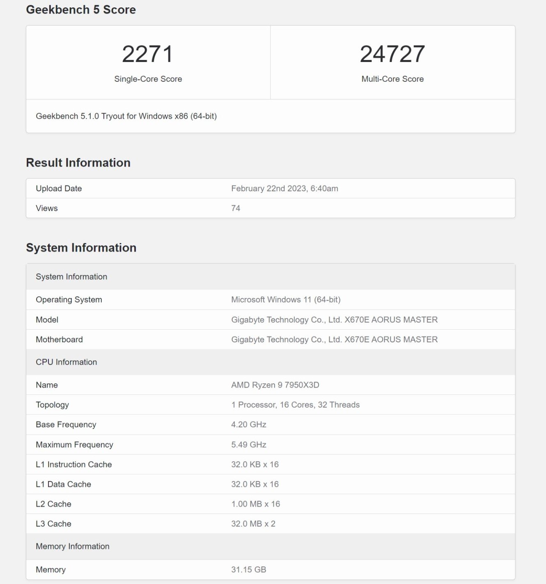Screen dimensions: 546x584
Task: Click the Base Frequency label
Action: pyautogui.click(x=66, y=424)
